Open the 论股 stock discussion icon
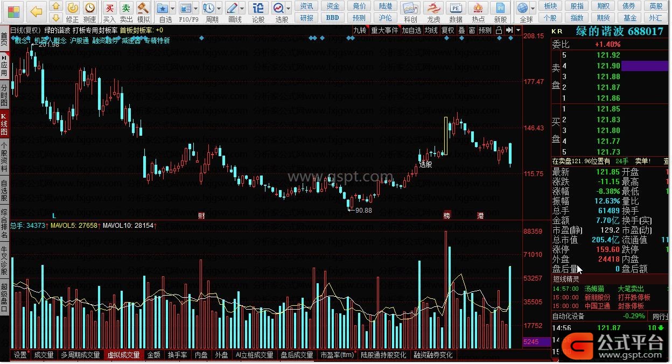Screen dimensions: 672x364 tap(258, 11)
